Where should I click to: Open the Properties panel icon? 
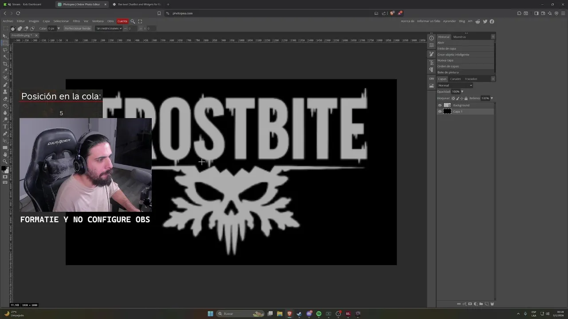click(x=431, y=45)
